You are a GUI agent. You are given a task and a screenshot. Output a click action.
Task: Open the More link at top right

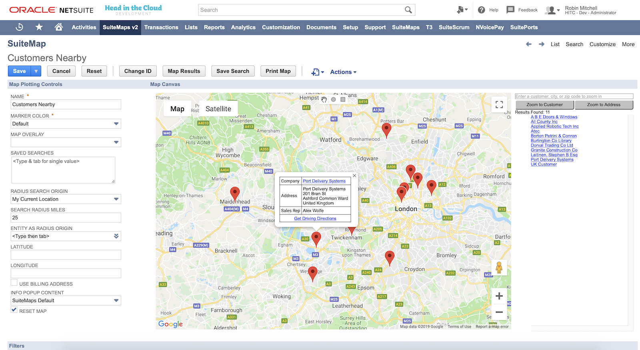tap(628, 44)
